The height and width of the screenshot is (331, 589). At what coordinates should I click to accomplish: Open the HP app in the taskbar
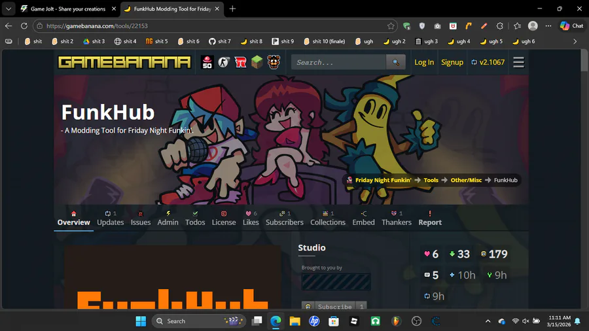pos(314,321)
